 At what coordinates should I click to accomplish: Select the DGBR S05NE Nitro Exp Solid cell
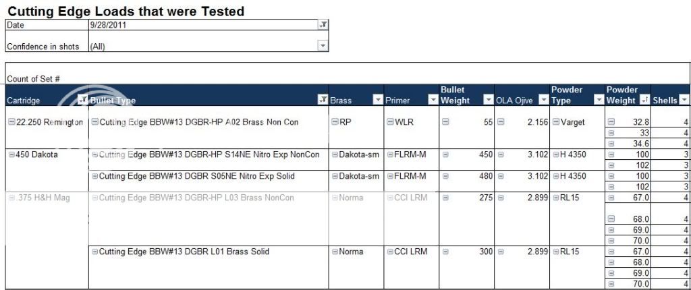[x=196, y=176]
